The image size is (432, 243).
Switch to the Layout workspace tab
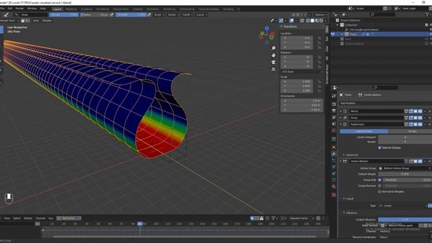click(57, 9)
